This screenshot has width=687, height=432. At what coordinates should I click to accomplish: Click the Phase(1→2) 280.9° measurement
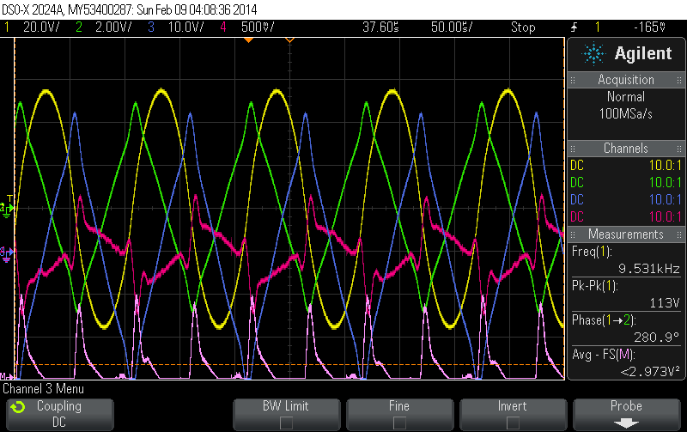[626, 329]
